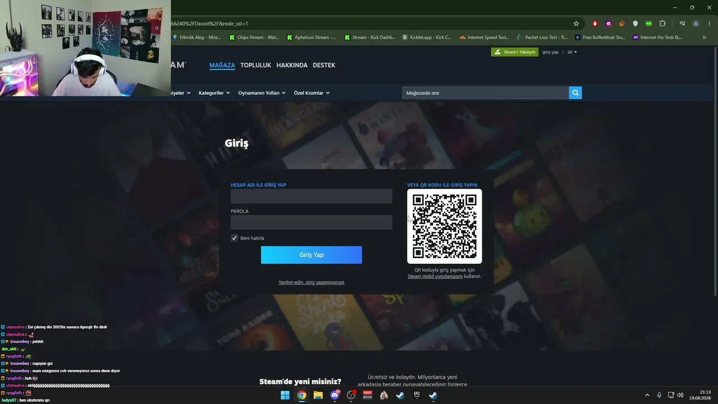Open the Kicklet.app bookmark
This screenshot has height=404, width=718.
(427, 38)
